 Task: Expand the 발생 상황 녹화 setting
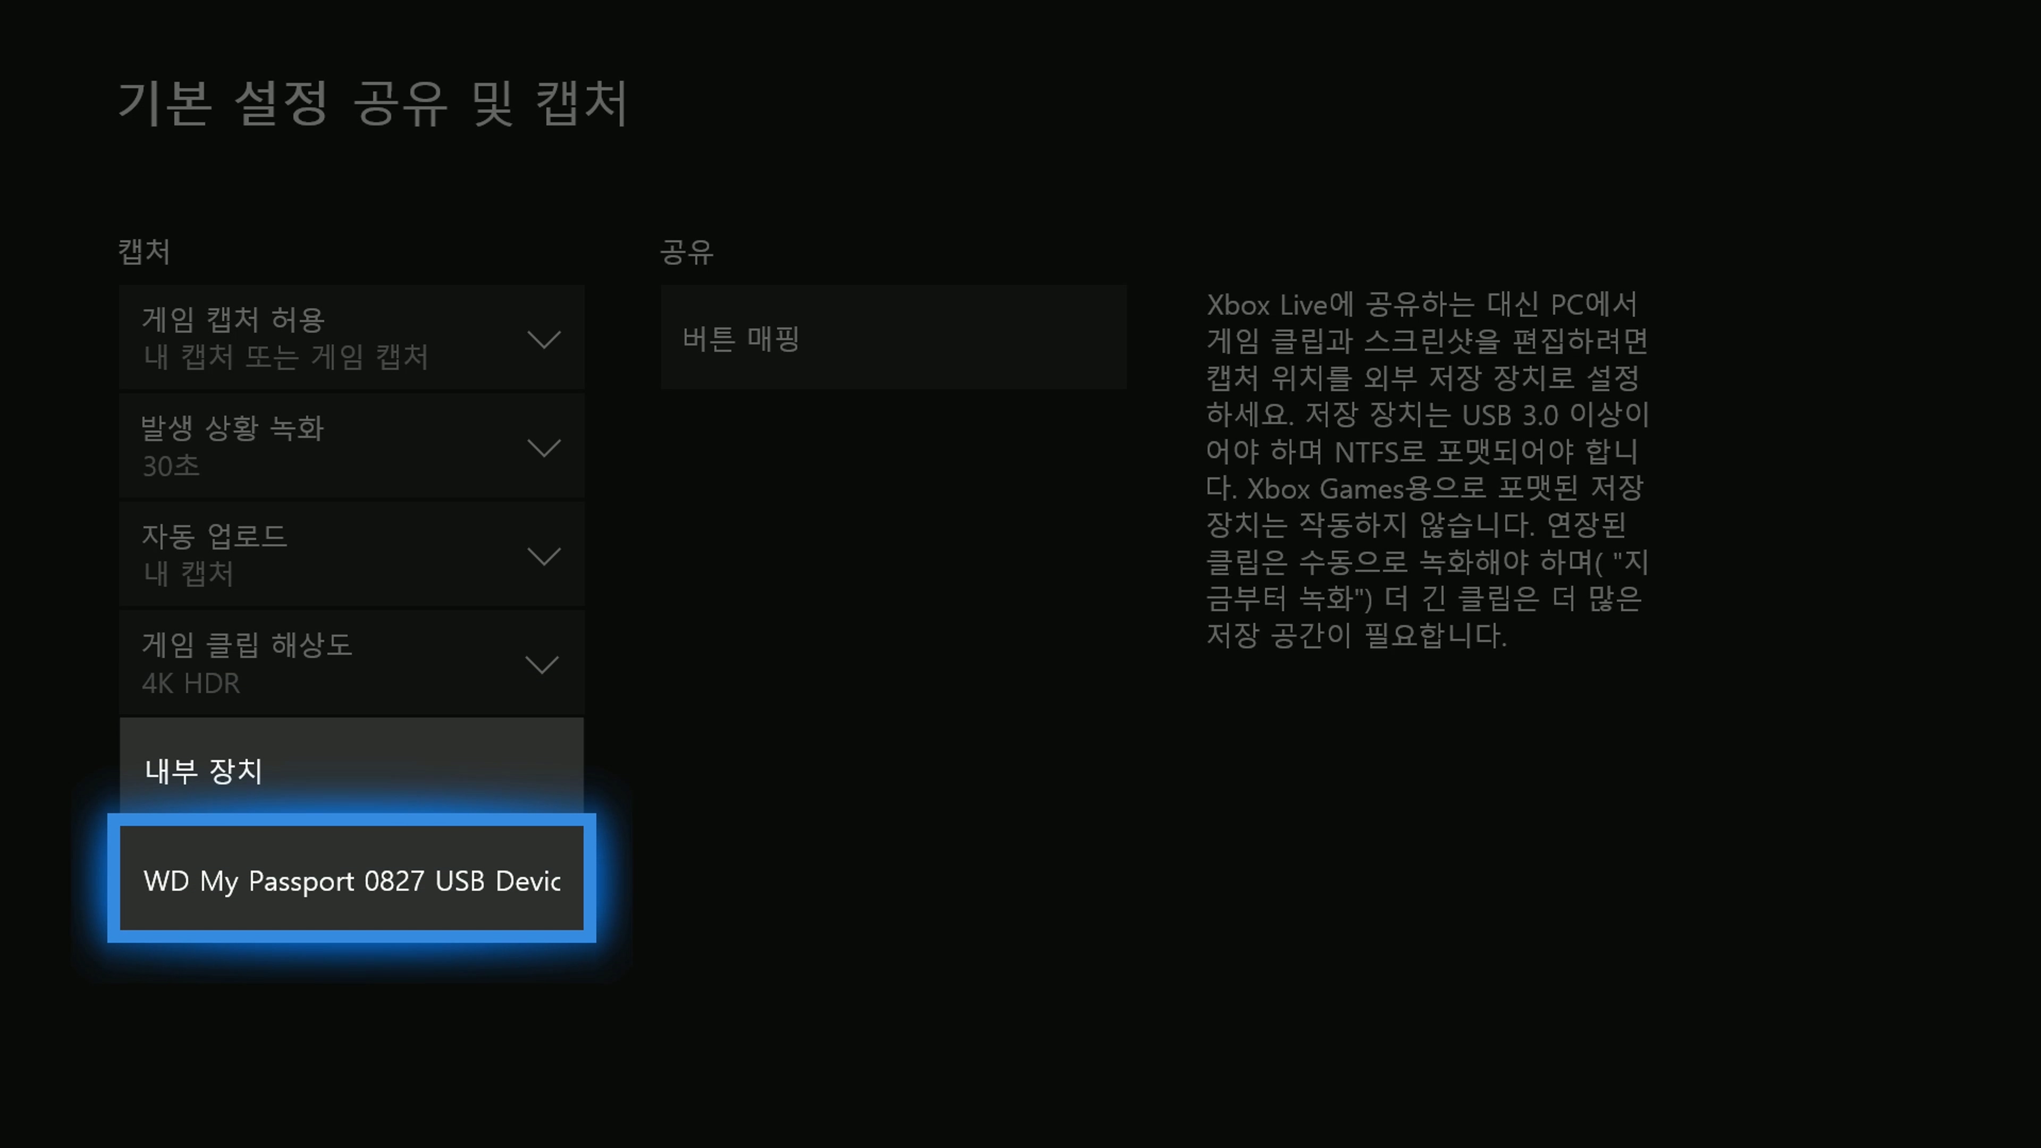point(233,428)
